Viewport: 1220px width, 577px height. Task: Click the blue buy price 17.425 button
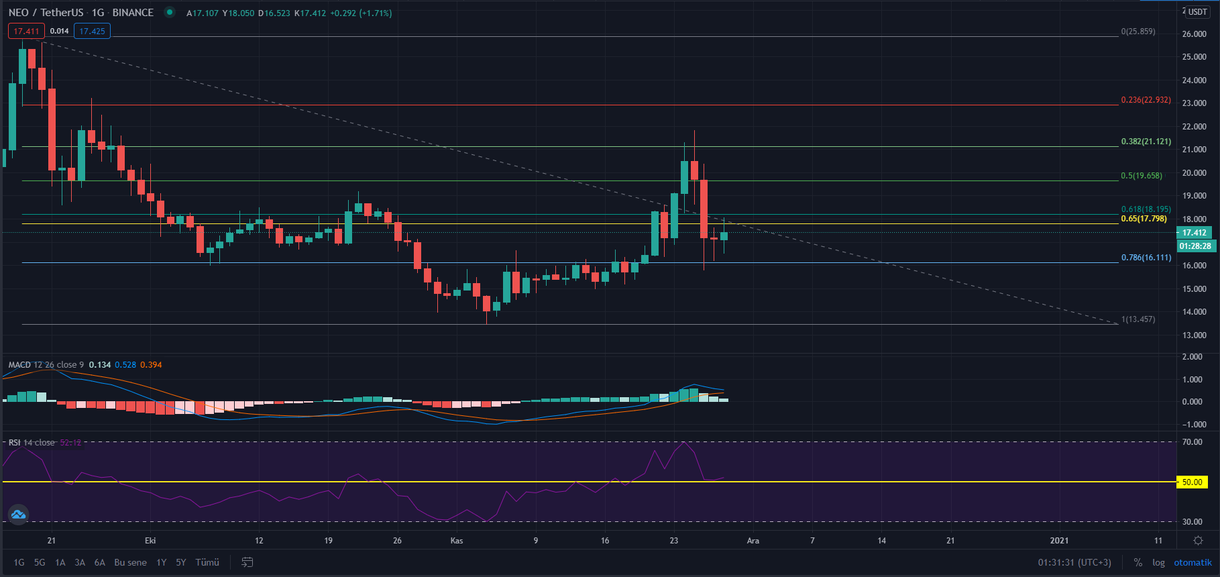click(92, 31)
